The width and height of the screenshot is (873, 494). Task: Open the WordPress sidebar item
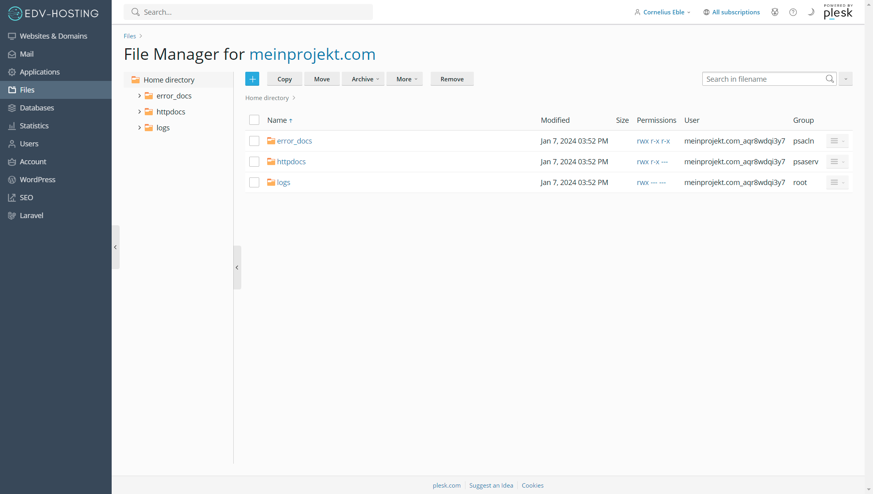[37, 179]
